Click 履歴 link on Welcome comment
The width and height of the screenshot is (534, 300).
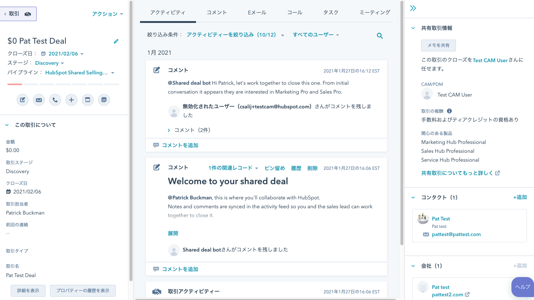pos(296,168)
